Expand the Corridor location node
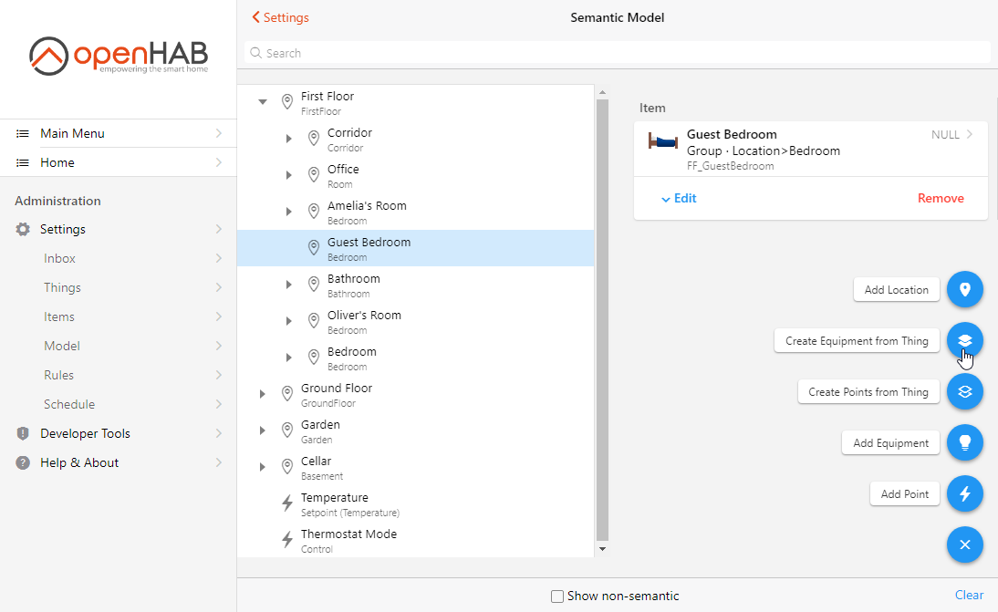998x612 pixels. click(289, 139)
